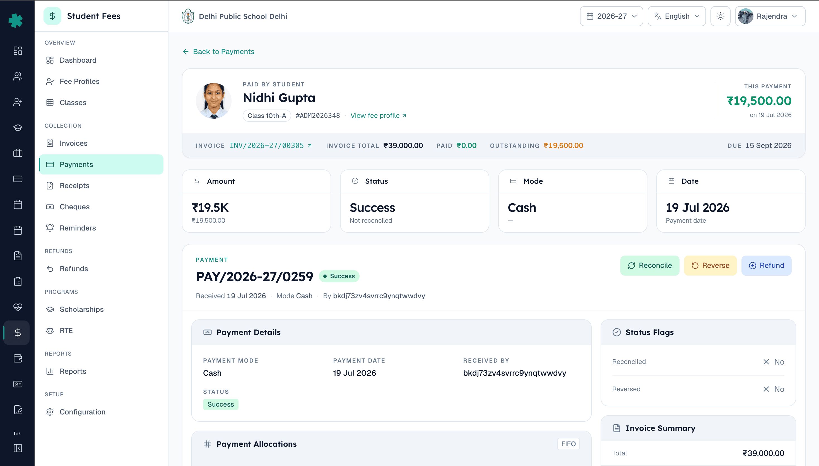
Task: Open the heart pulse icon in the left rail
Action: (18, 307)
